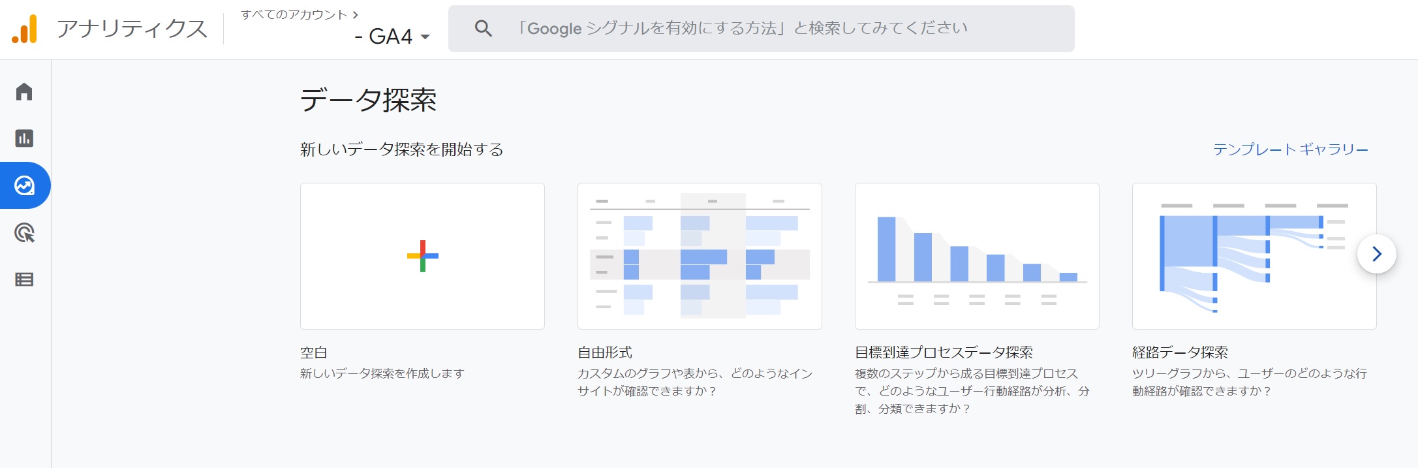Open the Configure table icon in the sidebar
Image resolution: width=1418 pixels, height=468 pixels.
(x=24, y=280)
